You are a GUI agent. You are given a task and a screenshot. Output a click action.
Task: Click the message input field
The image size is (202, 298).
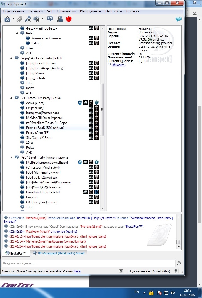(x=89, y=263)
